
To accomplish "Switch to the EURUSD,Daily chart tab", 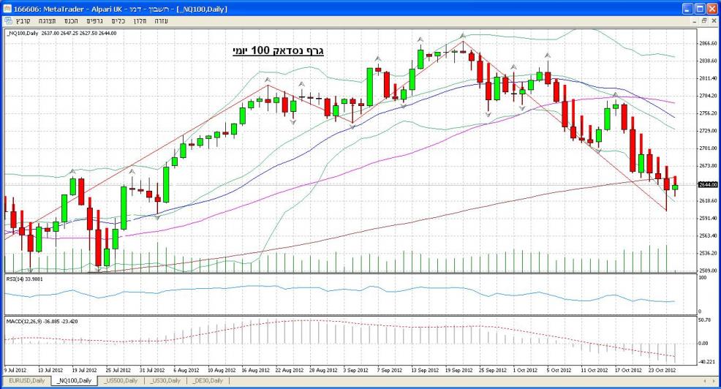I will click(x=26, y=381).
